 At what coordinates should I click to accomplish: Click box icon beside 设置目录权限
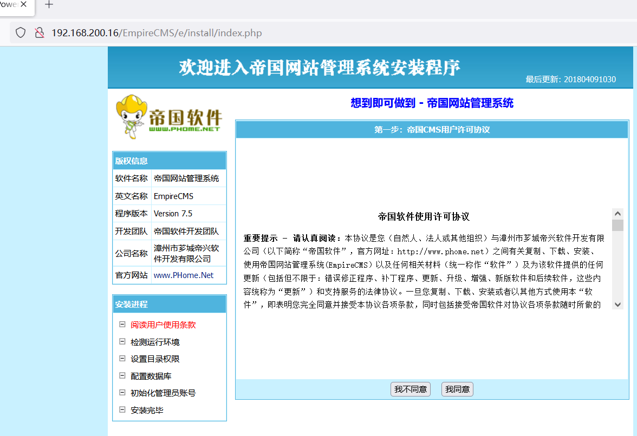coord(122,359)
